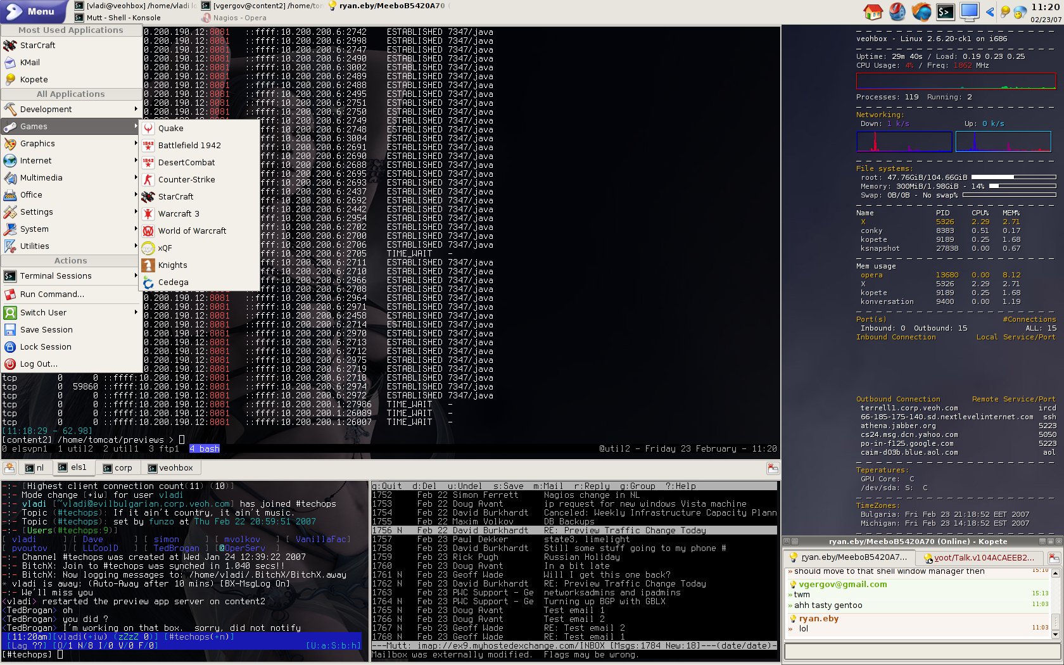Close the current Kopete chat tab via tab-close icon

[x=1054, y=557]
